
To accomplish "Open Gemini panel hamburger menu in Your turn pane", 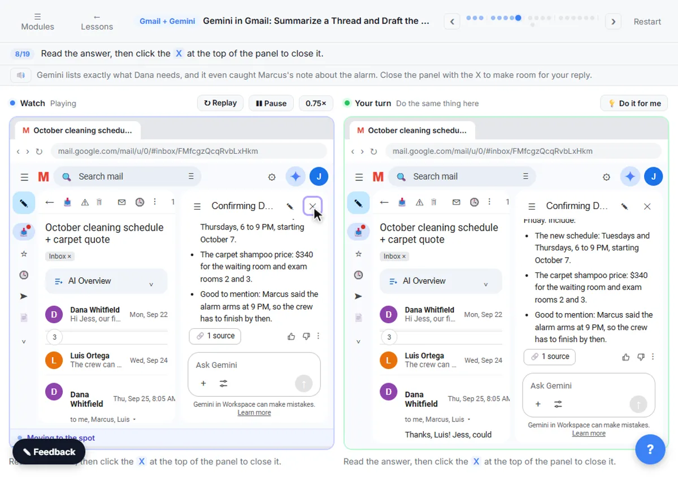I will pyautogui.click(x=532, y=206).
